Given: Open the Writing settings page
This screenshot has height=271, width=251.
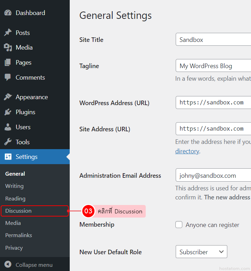Looking at the screenshot, I should pyautogui.click(x=14, y=186).
